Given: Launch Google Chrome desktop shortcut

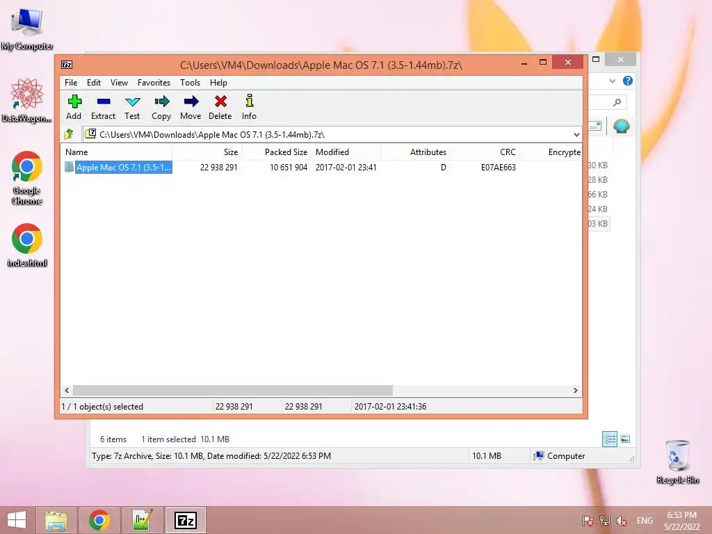Looking at the screenshot, I should coord(27,177).
